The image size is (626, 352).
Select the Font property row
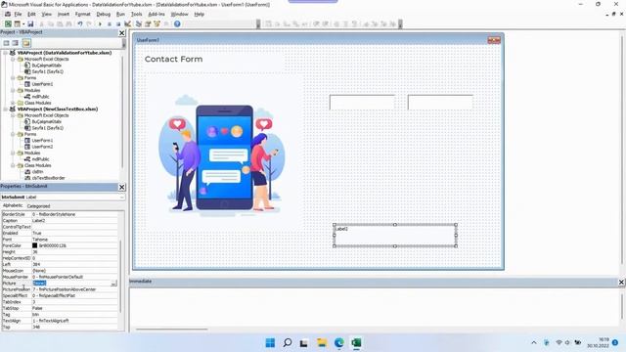click(x=60, y=239)
